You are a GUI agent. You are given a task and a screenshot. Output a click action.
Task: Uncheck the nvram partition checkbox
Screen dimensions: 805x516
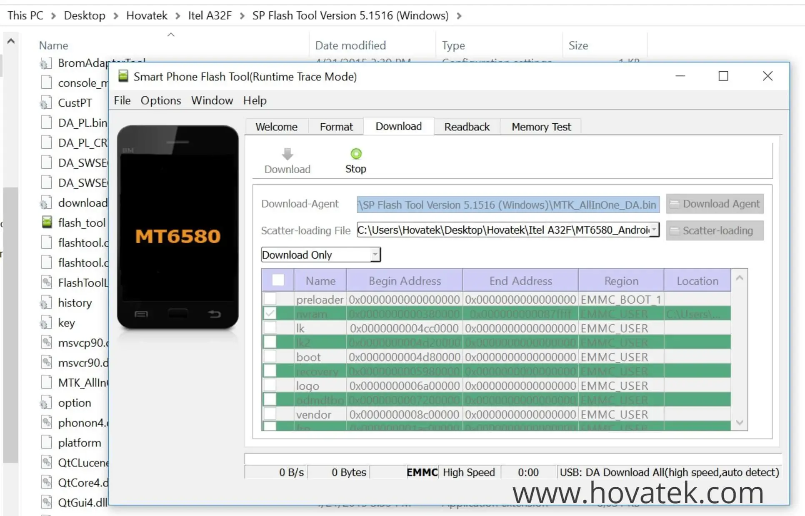pyautogui.click(x=270, y=313)
